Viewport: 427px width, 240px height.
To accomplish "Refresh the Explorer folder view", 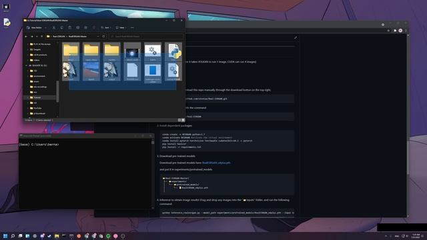I will tap(103, 36).
